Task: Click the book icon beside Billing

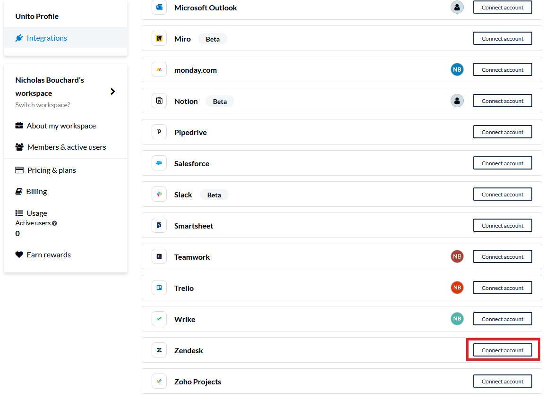Action: pyautogui.click(x=19, y=191)
